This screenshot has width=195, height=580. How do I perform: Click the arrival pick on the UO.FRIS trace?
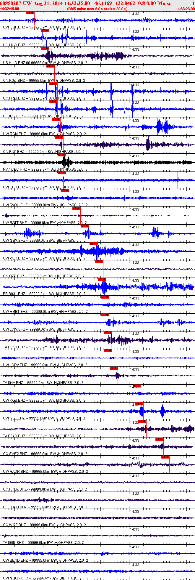click(x=53, y=84)
